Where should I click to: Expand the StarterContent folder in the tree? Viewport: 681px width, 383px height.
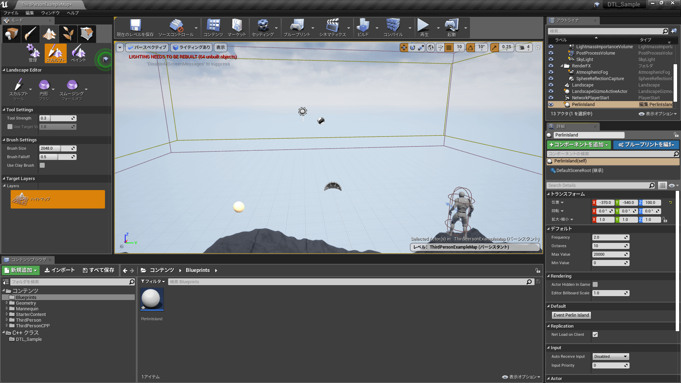[7, 314]
